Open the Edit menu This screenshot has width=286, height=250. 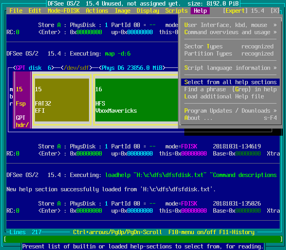(35, 11)
